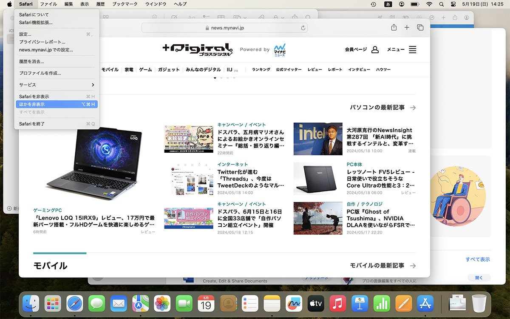Open Pages from the Dock

click(404, 304)
